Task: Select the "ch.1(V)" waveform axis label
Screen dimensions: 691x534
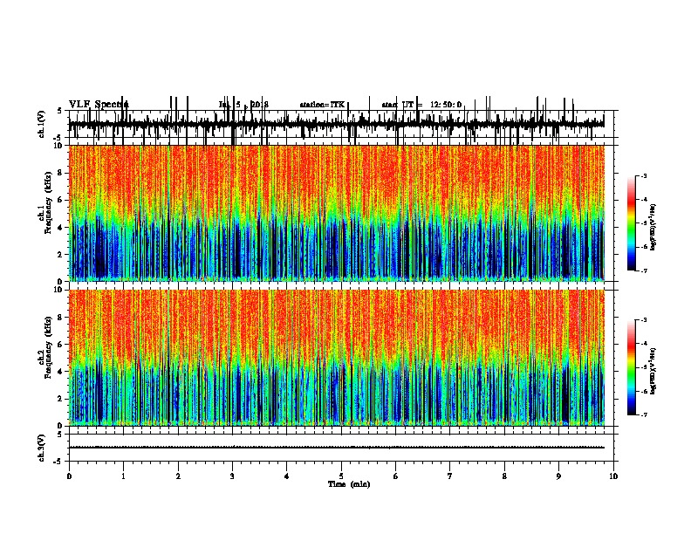Action: [x=42, y=124]
